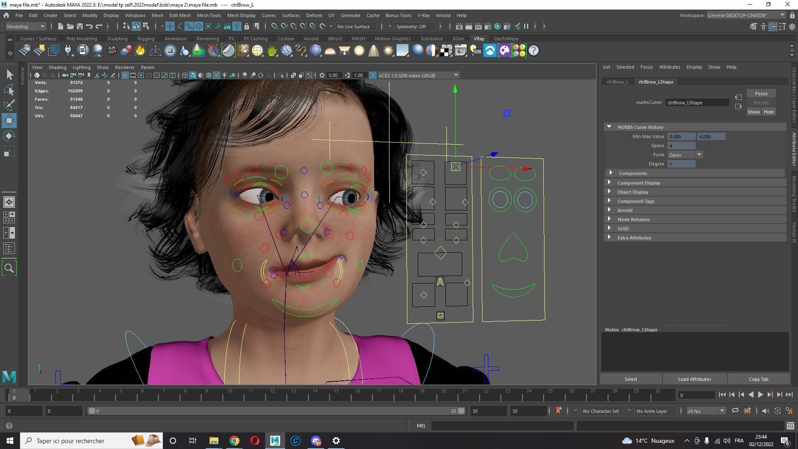Click the V-Ray sun light shelf icon
Viewport: 798px width, 449px height.
388,51
